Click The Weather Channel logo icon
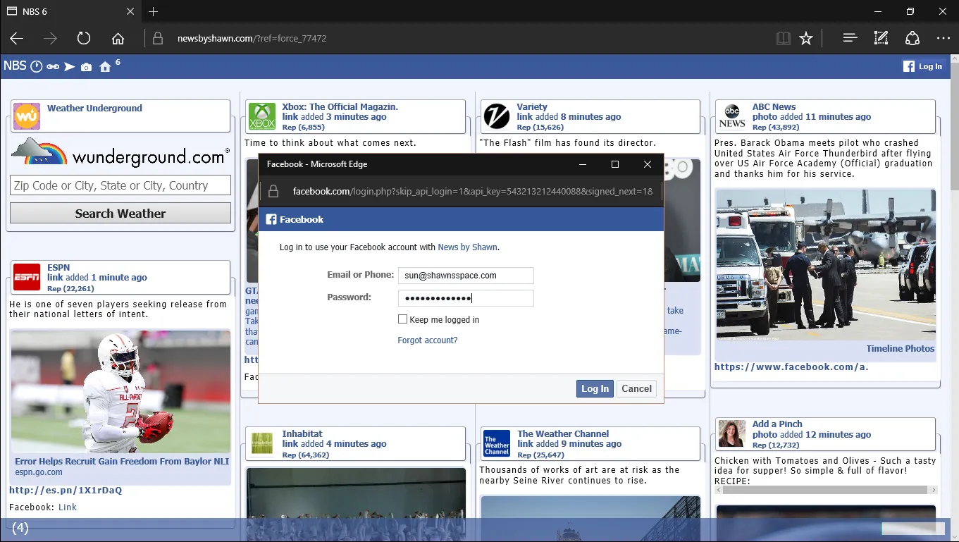Image resolution: width=959 pixels, height=542 pixels. tap(497, 443)
